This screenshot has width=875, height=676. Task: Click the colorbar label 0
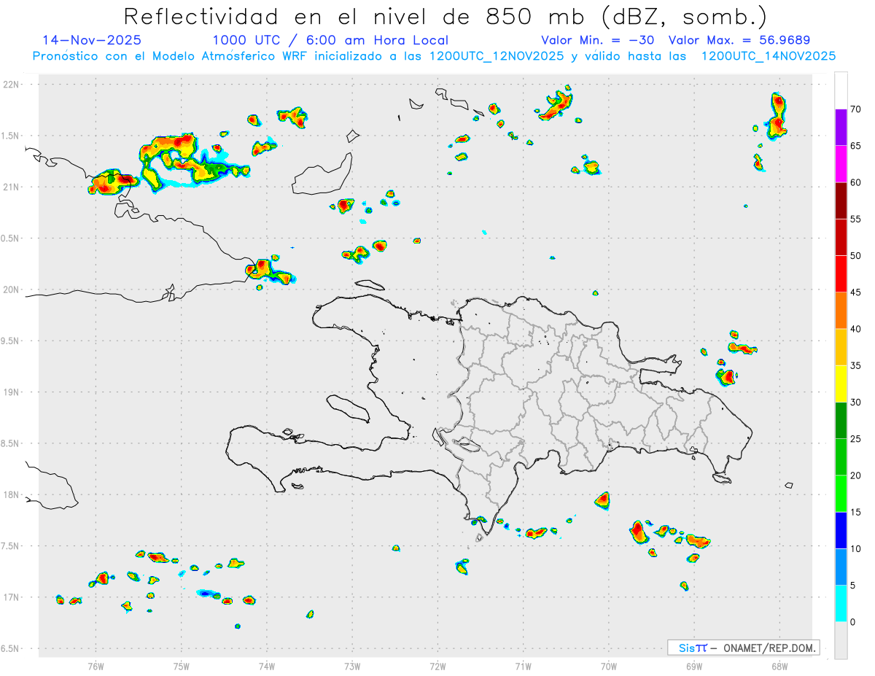[x=853, y=622]
